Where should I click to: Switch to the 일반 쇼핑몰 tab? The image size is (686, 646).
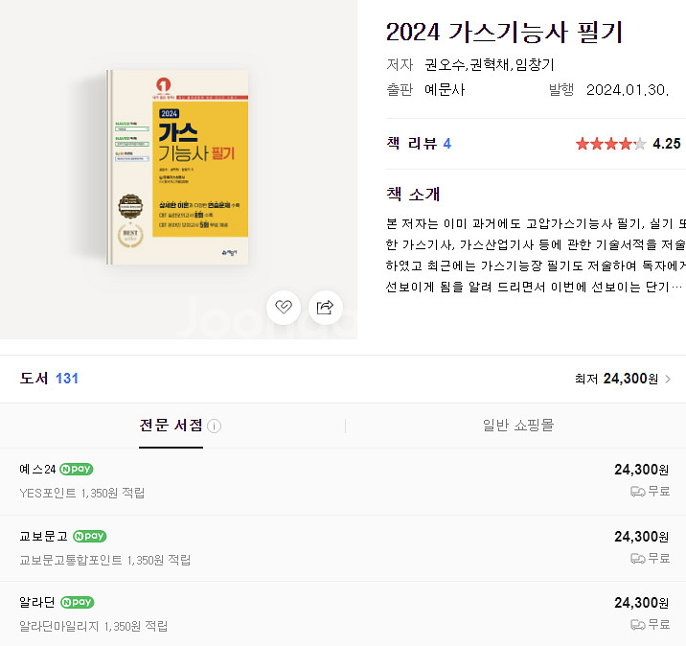pos(518,425)
